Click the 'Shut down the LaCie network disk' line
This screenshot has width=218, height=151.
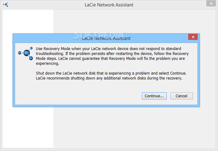[111, 73]
